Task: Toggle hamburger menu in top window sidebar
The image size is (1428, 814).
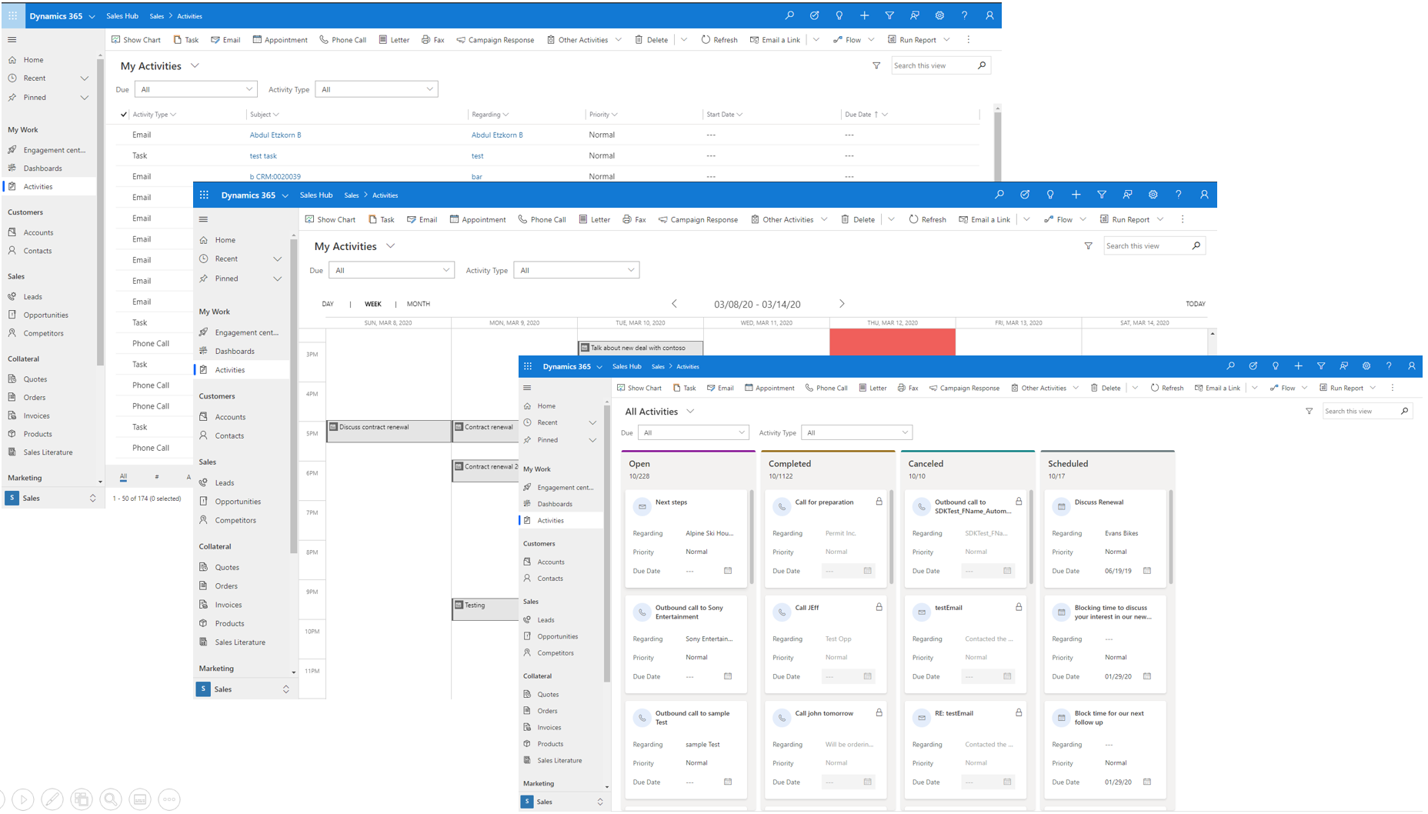Action: pyautogui.click(x=12, y=39)
